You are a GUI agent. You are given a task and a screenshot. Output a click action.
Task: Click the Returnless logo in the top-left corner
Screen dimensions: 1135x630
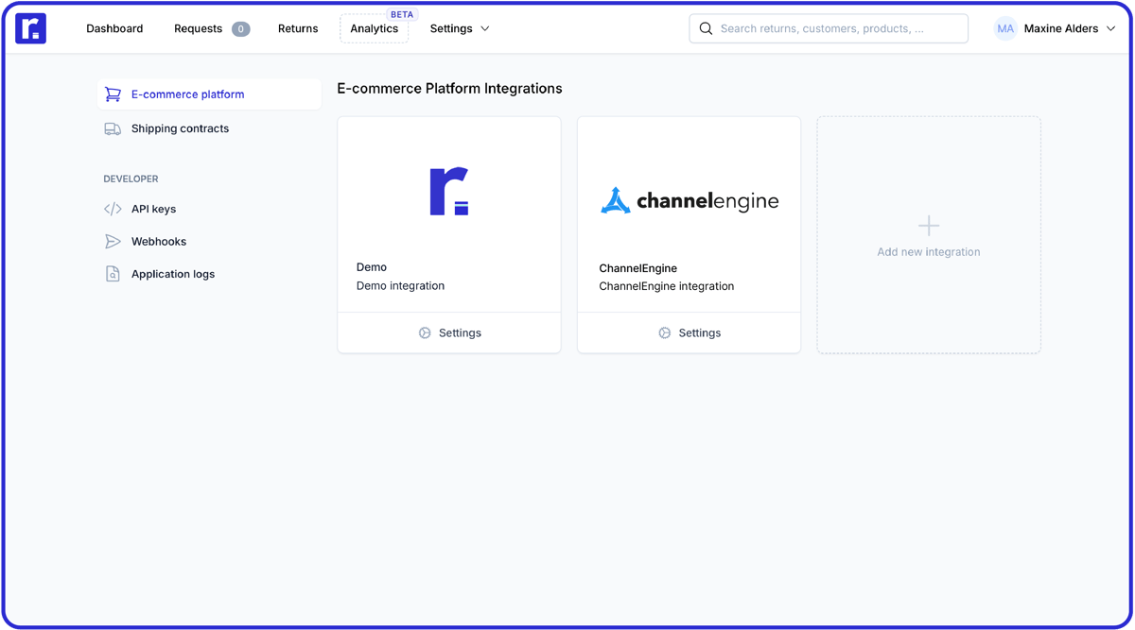click(31, 28)
